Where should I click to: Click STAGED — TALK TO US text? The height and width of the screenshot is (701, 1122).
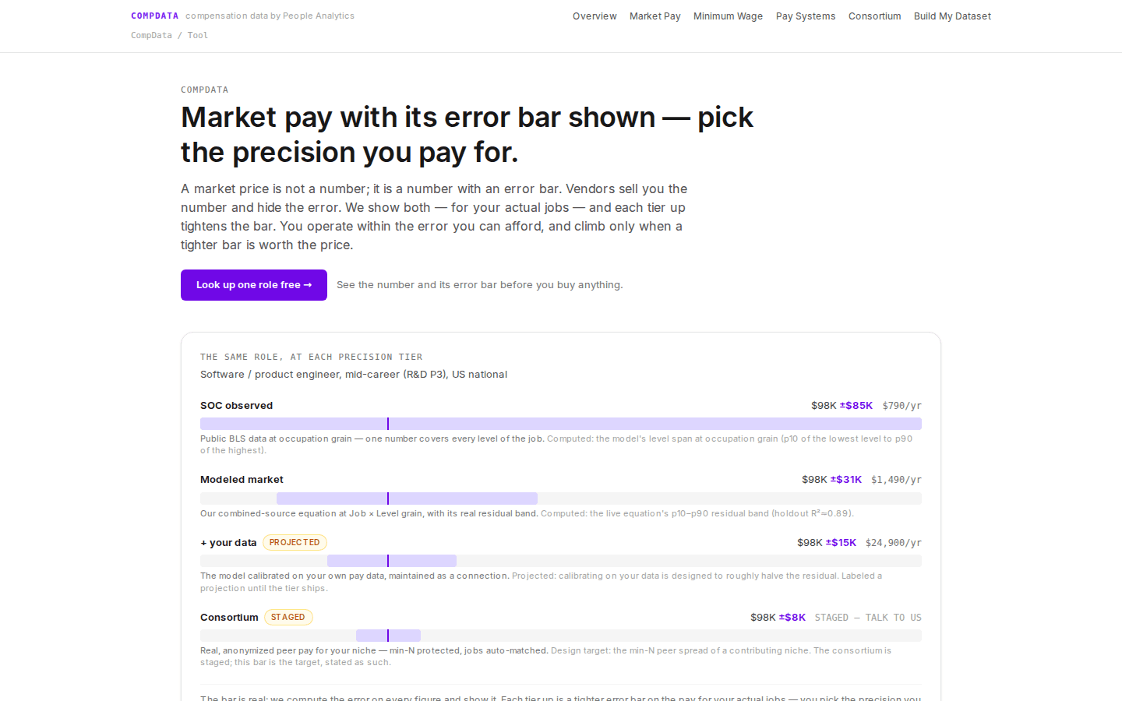pos(868,618)
